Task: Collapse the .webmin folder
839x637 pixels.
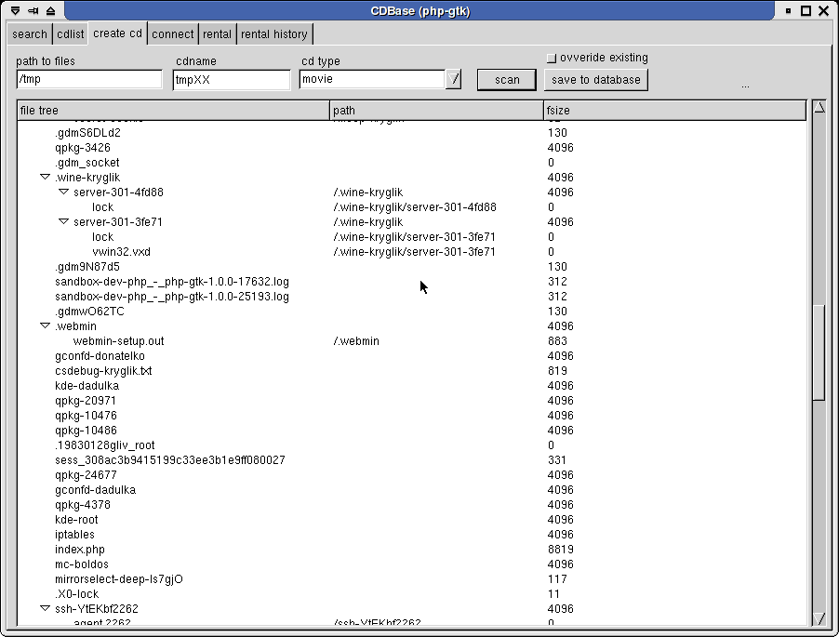Action: coord(45,325)
